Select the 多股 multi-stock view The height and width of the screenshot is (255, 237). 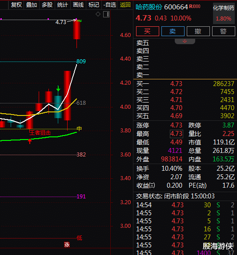click(x=47, y=5)
